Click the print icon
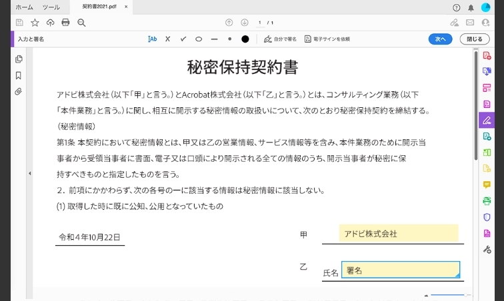This screenshot has height=301, width=504. coord(65,23)
